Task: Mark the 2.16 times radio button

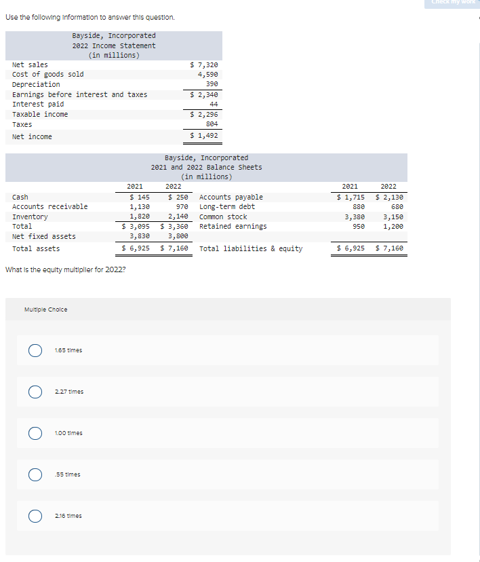Action: tap(35, 516)
